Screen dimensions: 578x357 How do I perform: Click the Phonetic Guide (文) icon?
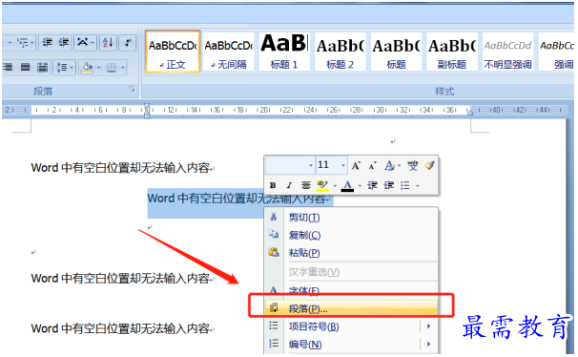click(412, 165)
